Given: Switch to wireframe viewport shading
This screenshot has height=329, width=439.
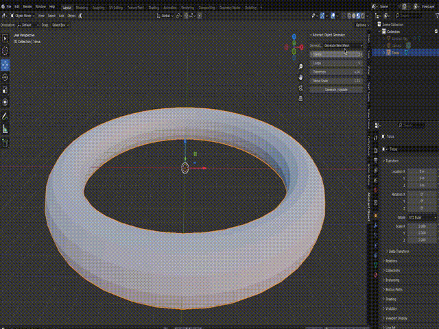Looking at the screenshot, I should click(x=349, y=16).
